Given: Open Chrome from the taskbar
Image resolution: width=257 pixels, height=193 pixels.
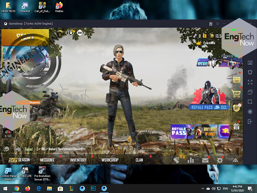Looking at the screenshot, I should (16, 189).
